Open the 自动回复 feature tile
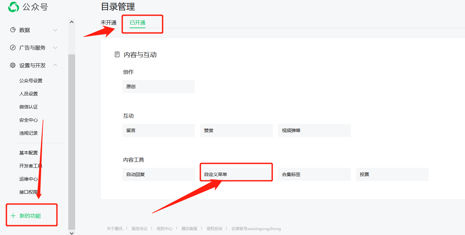Viewport: 465px width, 235px height. click(158, 174)
